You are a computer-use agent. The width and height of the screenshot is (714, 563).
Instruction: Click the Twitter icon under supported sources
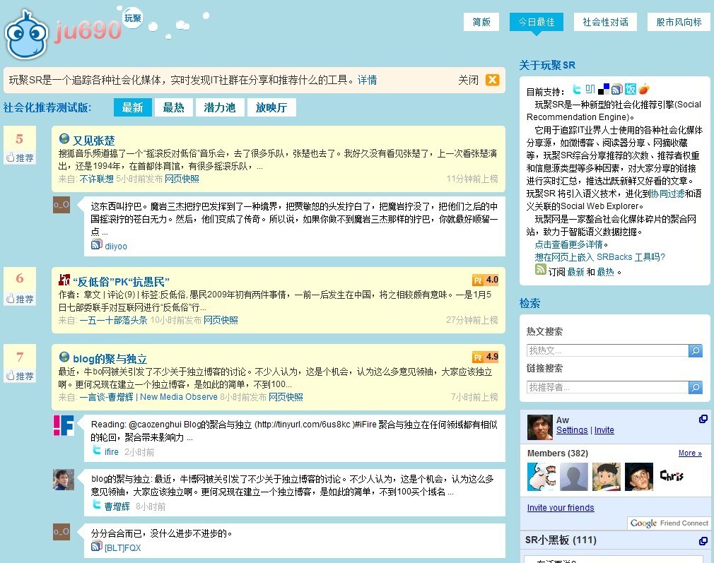coord(577,90)
